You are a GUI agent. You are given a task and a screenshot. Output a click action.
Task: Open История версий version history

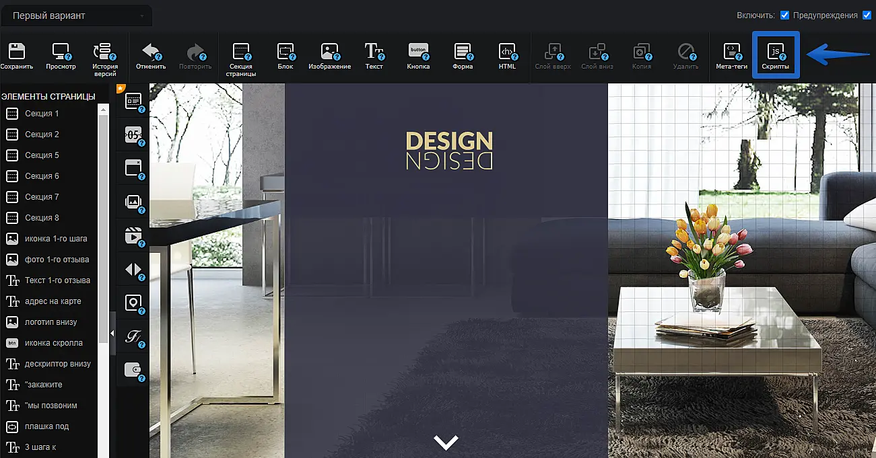pos(105,59)
